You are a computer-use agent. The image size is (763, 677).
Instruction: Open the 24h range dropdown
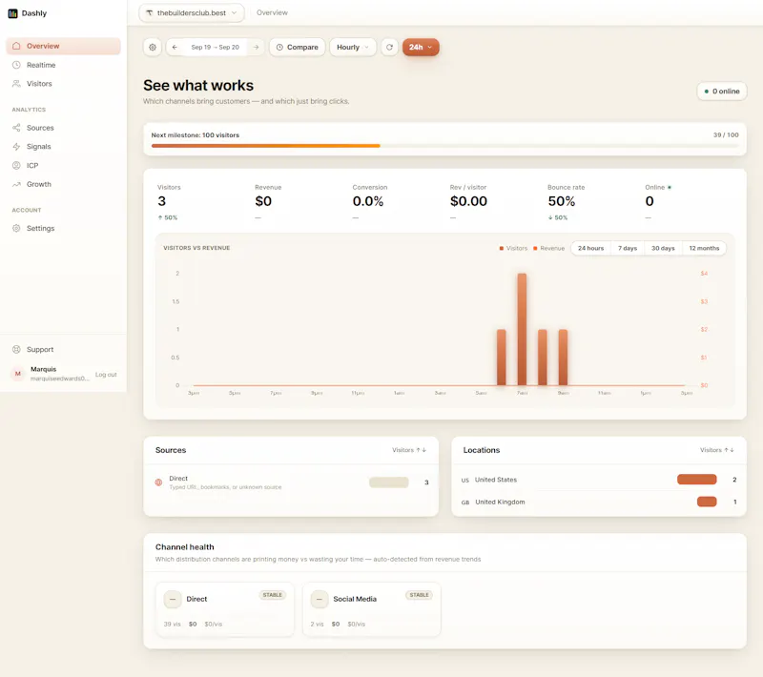[x=421, y=47]
